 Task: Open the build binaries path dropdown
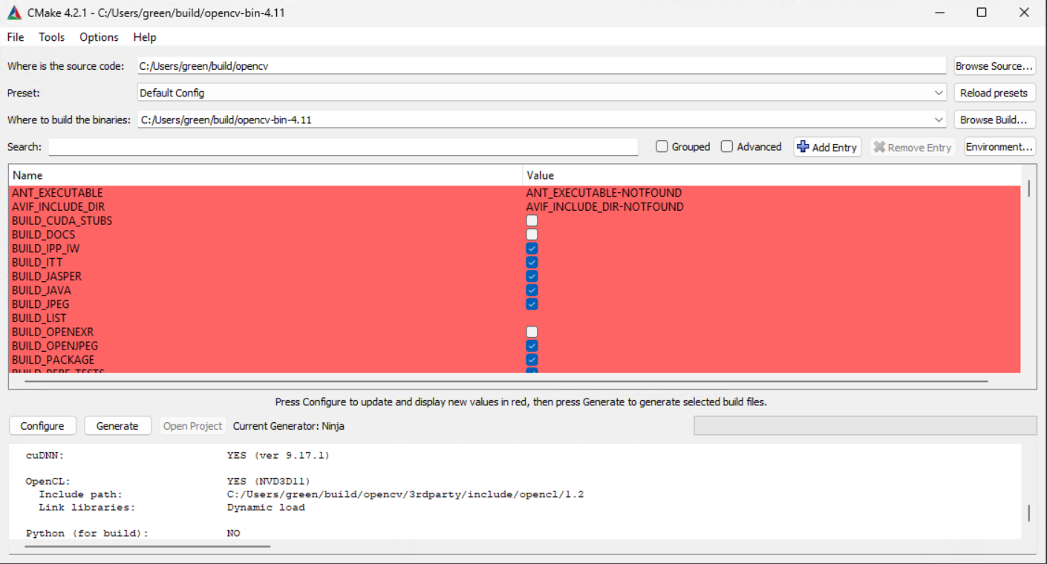[x=937, y=119]
